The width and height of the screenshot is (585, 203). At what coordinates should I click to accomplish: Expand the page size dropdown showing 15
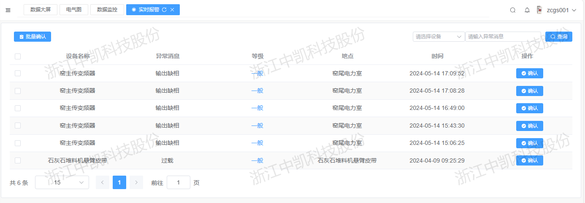tap(62, 182)
